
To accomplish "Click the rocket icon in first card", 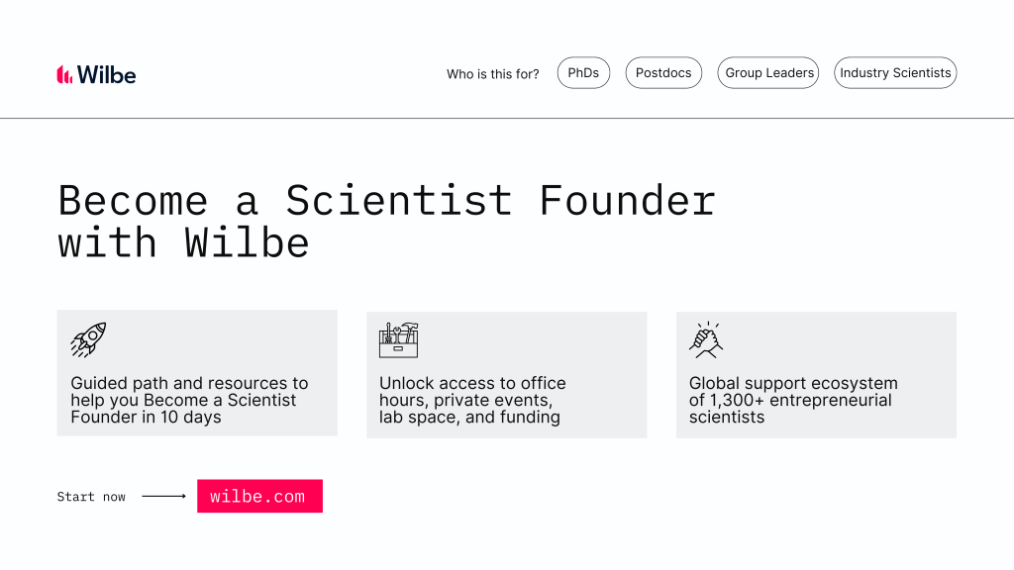I will tap(88, 340).
